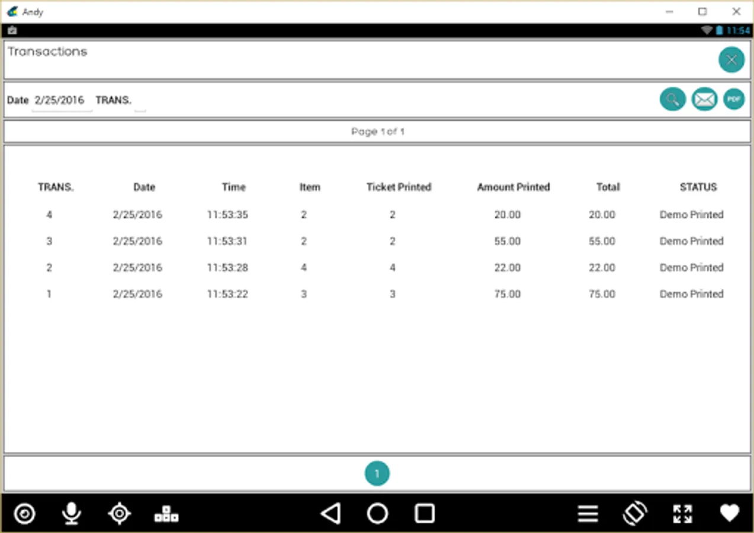Click the Date input field 2/25/2016
Image resolution: width=754 pixels, height=533 pixels.
pos(62,101)
